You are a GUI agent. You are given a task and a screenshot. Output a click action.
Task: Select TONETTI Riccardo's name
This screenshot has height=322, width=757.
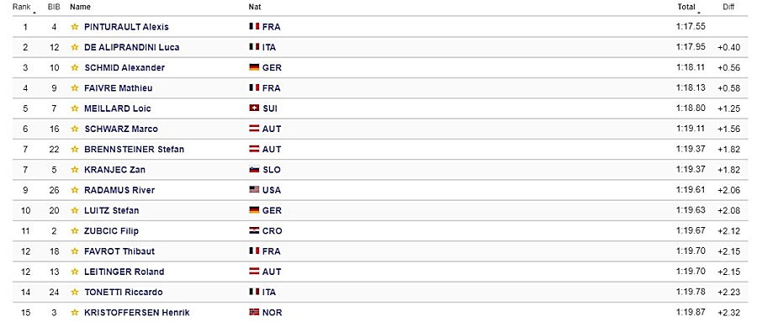123,293
